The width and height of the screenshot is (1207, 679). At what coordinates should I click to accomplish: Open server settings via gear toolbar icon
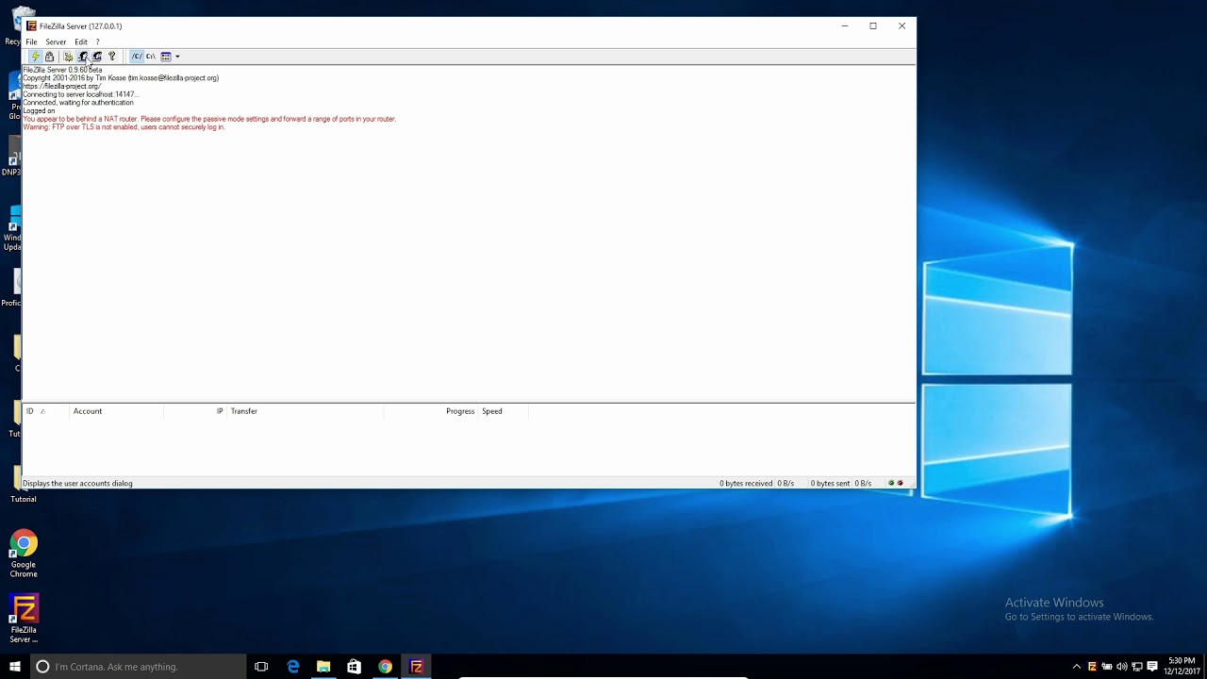coord(68,57)
